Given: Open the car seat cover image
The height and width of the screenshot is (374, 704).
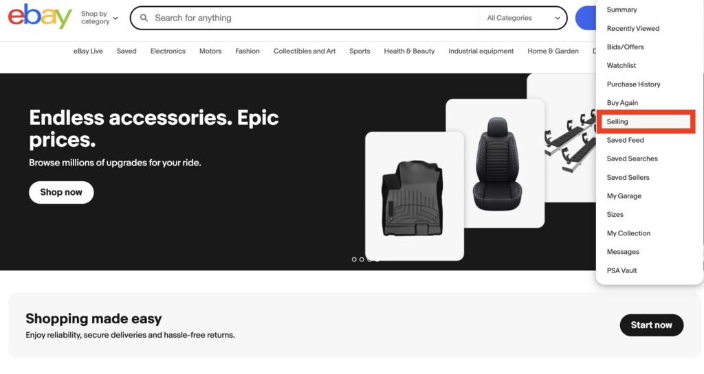Looking at the screenshot, I should click(495, 163).
